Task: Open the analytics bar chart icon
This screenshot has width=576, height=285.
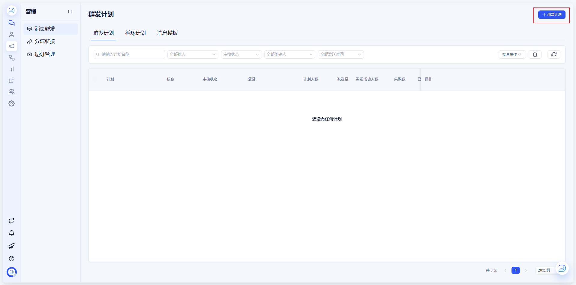Action: point(12,69)
